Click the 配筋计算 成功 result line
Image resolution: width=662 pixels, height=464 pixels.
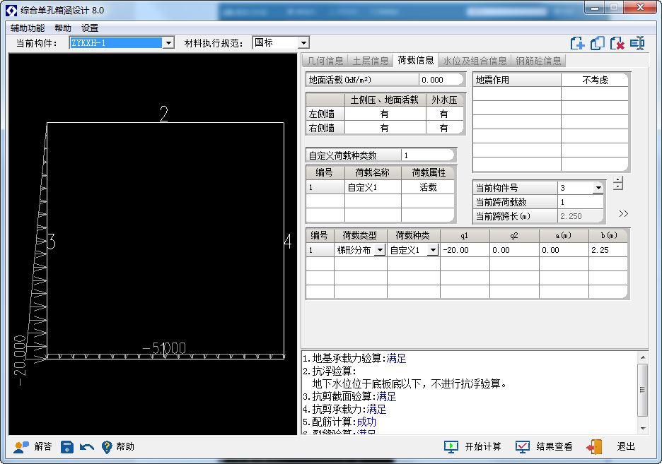[339, 422]
